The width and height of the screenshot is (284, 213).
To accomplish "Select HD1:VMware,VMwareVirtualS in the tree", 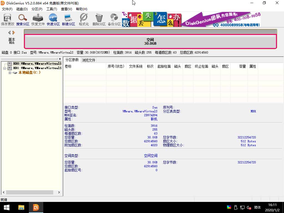I will 37,68.
